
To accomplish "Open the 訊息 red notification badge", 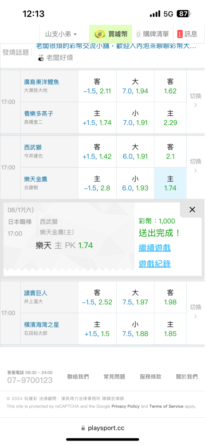I will click(x=180, y=34).
